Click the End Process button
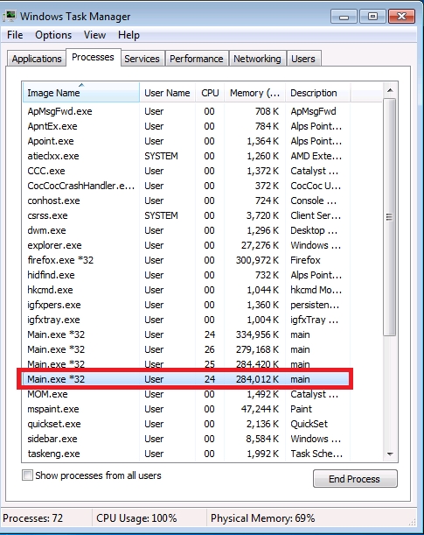This screenshot has height=535, width=424. [x=355, y=479]
